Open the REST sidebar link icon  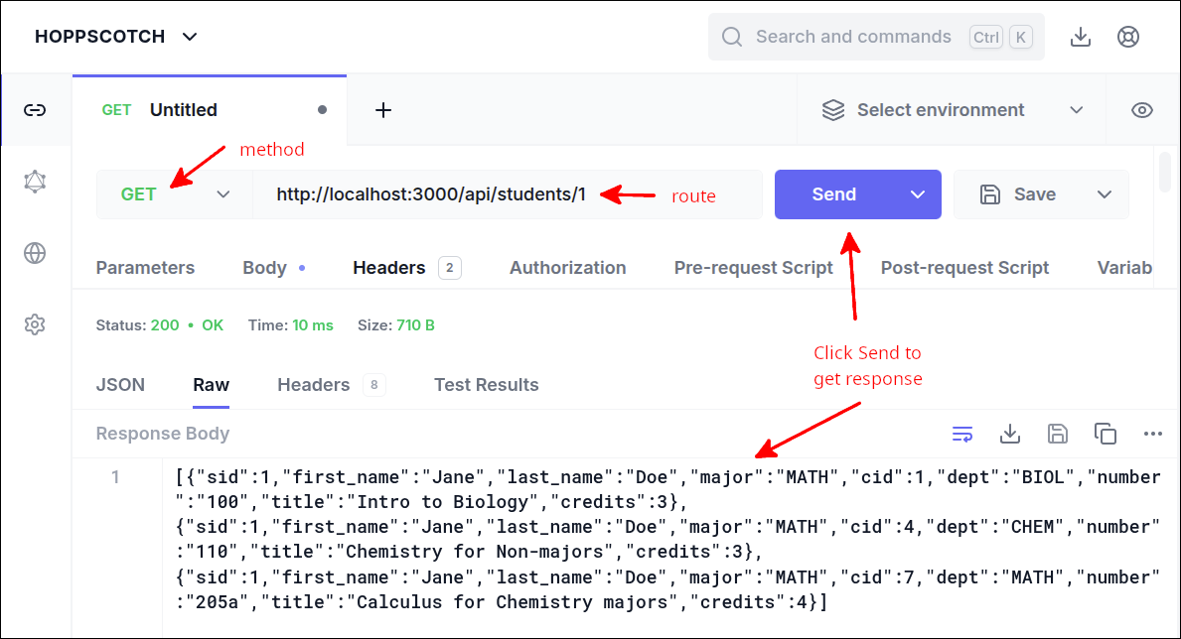point(36,110)
